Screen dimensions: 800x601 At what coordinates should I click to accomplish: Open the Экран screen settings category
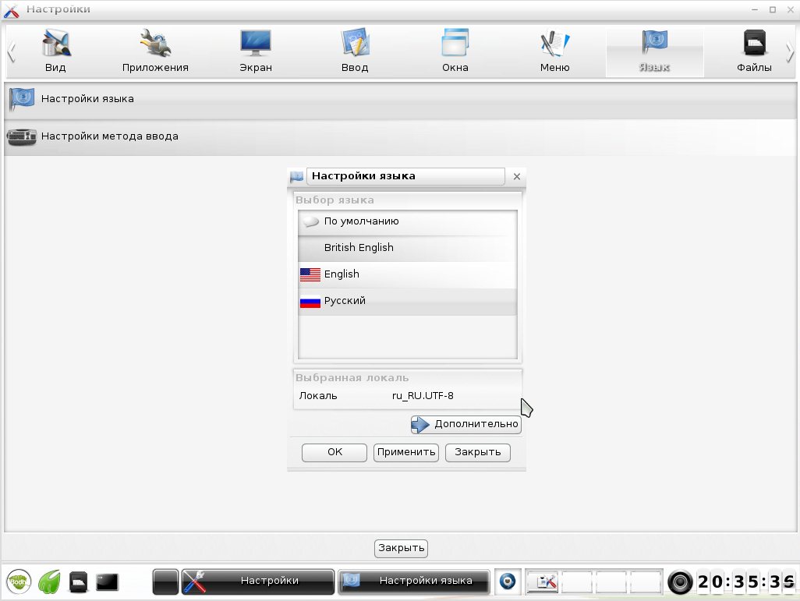255,51
